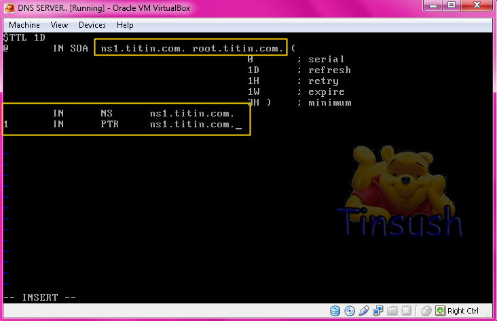
Task: Click root.titin.com. in the SOA line
Action: coord(238,48)
